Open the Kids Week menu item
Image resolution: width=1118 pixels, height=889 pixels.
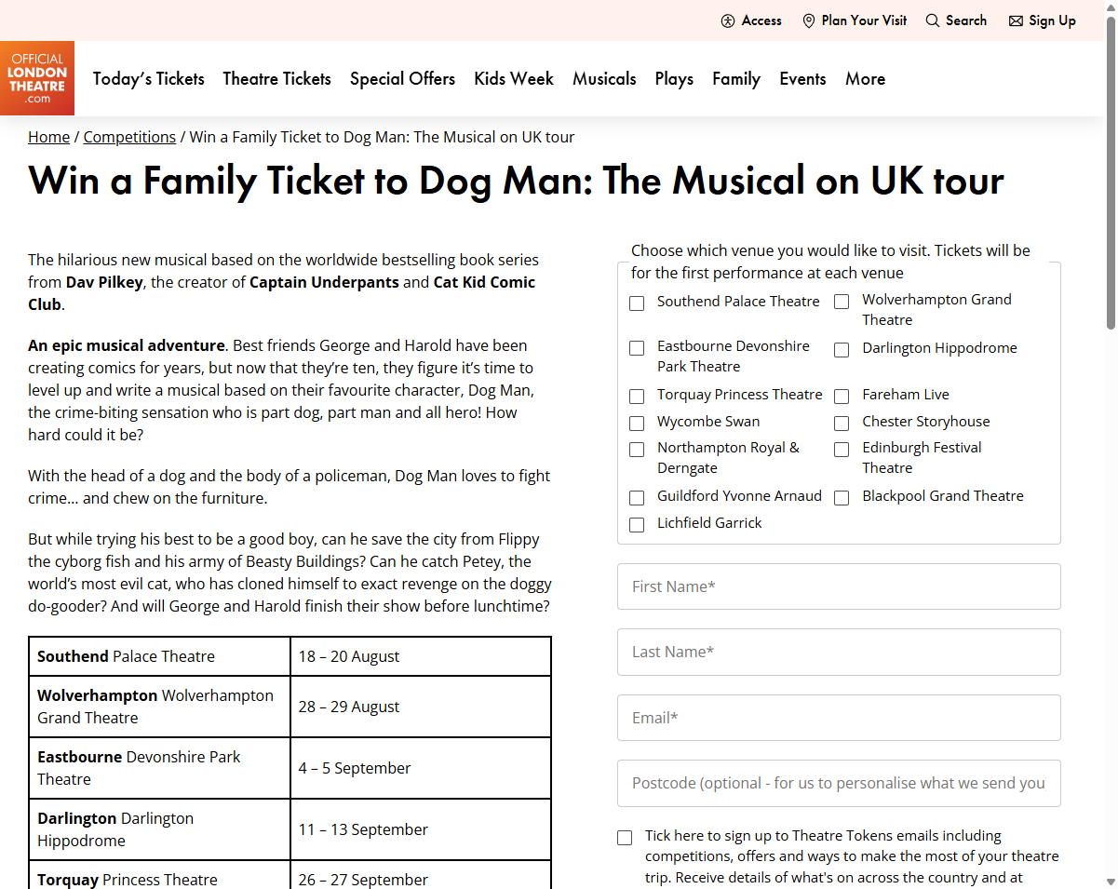pyautogui.click(x=514, y=79)
